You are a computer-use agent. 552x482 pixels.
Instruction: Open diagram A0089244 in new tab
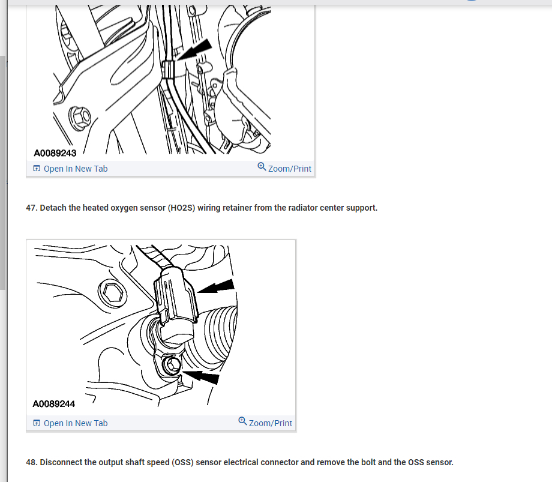coord(70,423)
